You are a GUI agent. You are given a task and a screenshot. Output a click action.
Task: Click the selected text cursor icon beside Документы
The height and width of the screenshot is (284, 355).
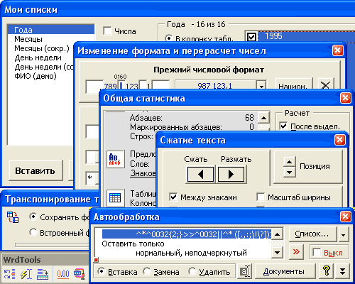245,271
